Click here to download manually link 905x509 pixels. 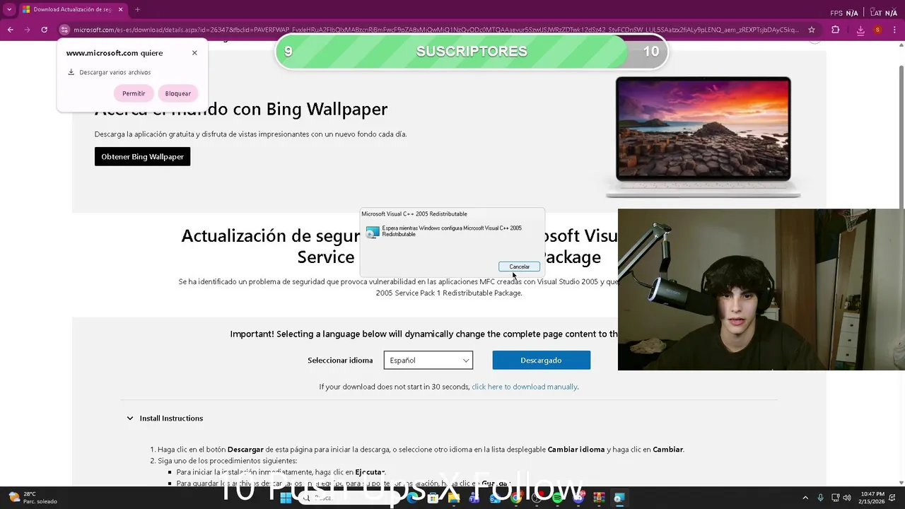tap(525, 387)
